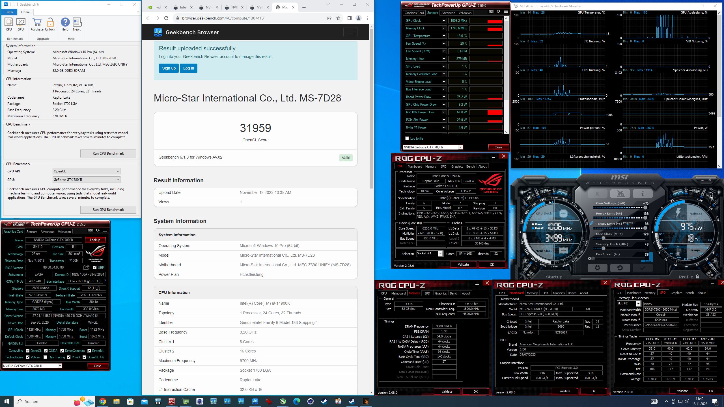Open the News icon in Geekbench ribbon
The height and width of the screenshot is (407, 724).
(x=77, y=24)
